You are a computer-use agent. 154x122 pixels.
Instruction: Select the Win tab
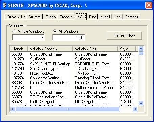click(x=81, y=17)
